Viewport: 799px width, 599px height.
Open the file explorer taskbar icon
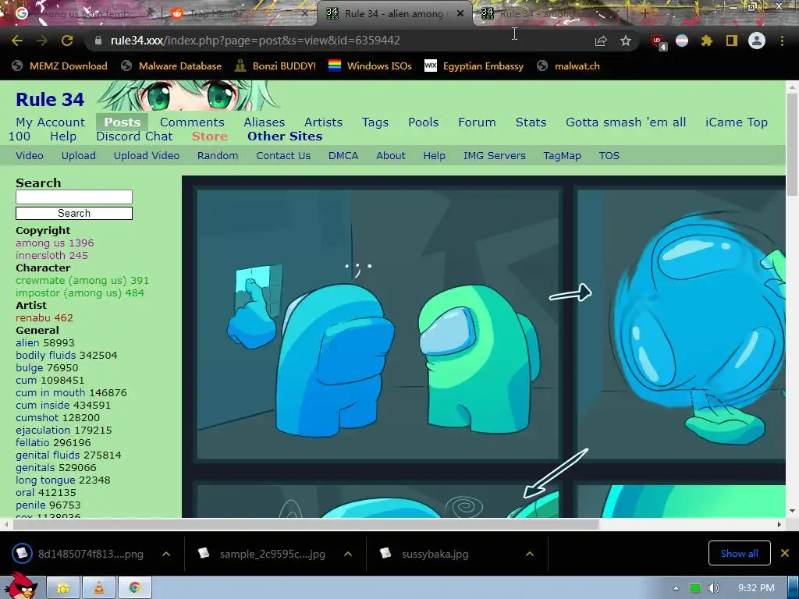coord(63,588)
